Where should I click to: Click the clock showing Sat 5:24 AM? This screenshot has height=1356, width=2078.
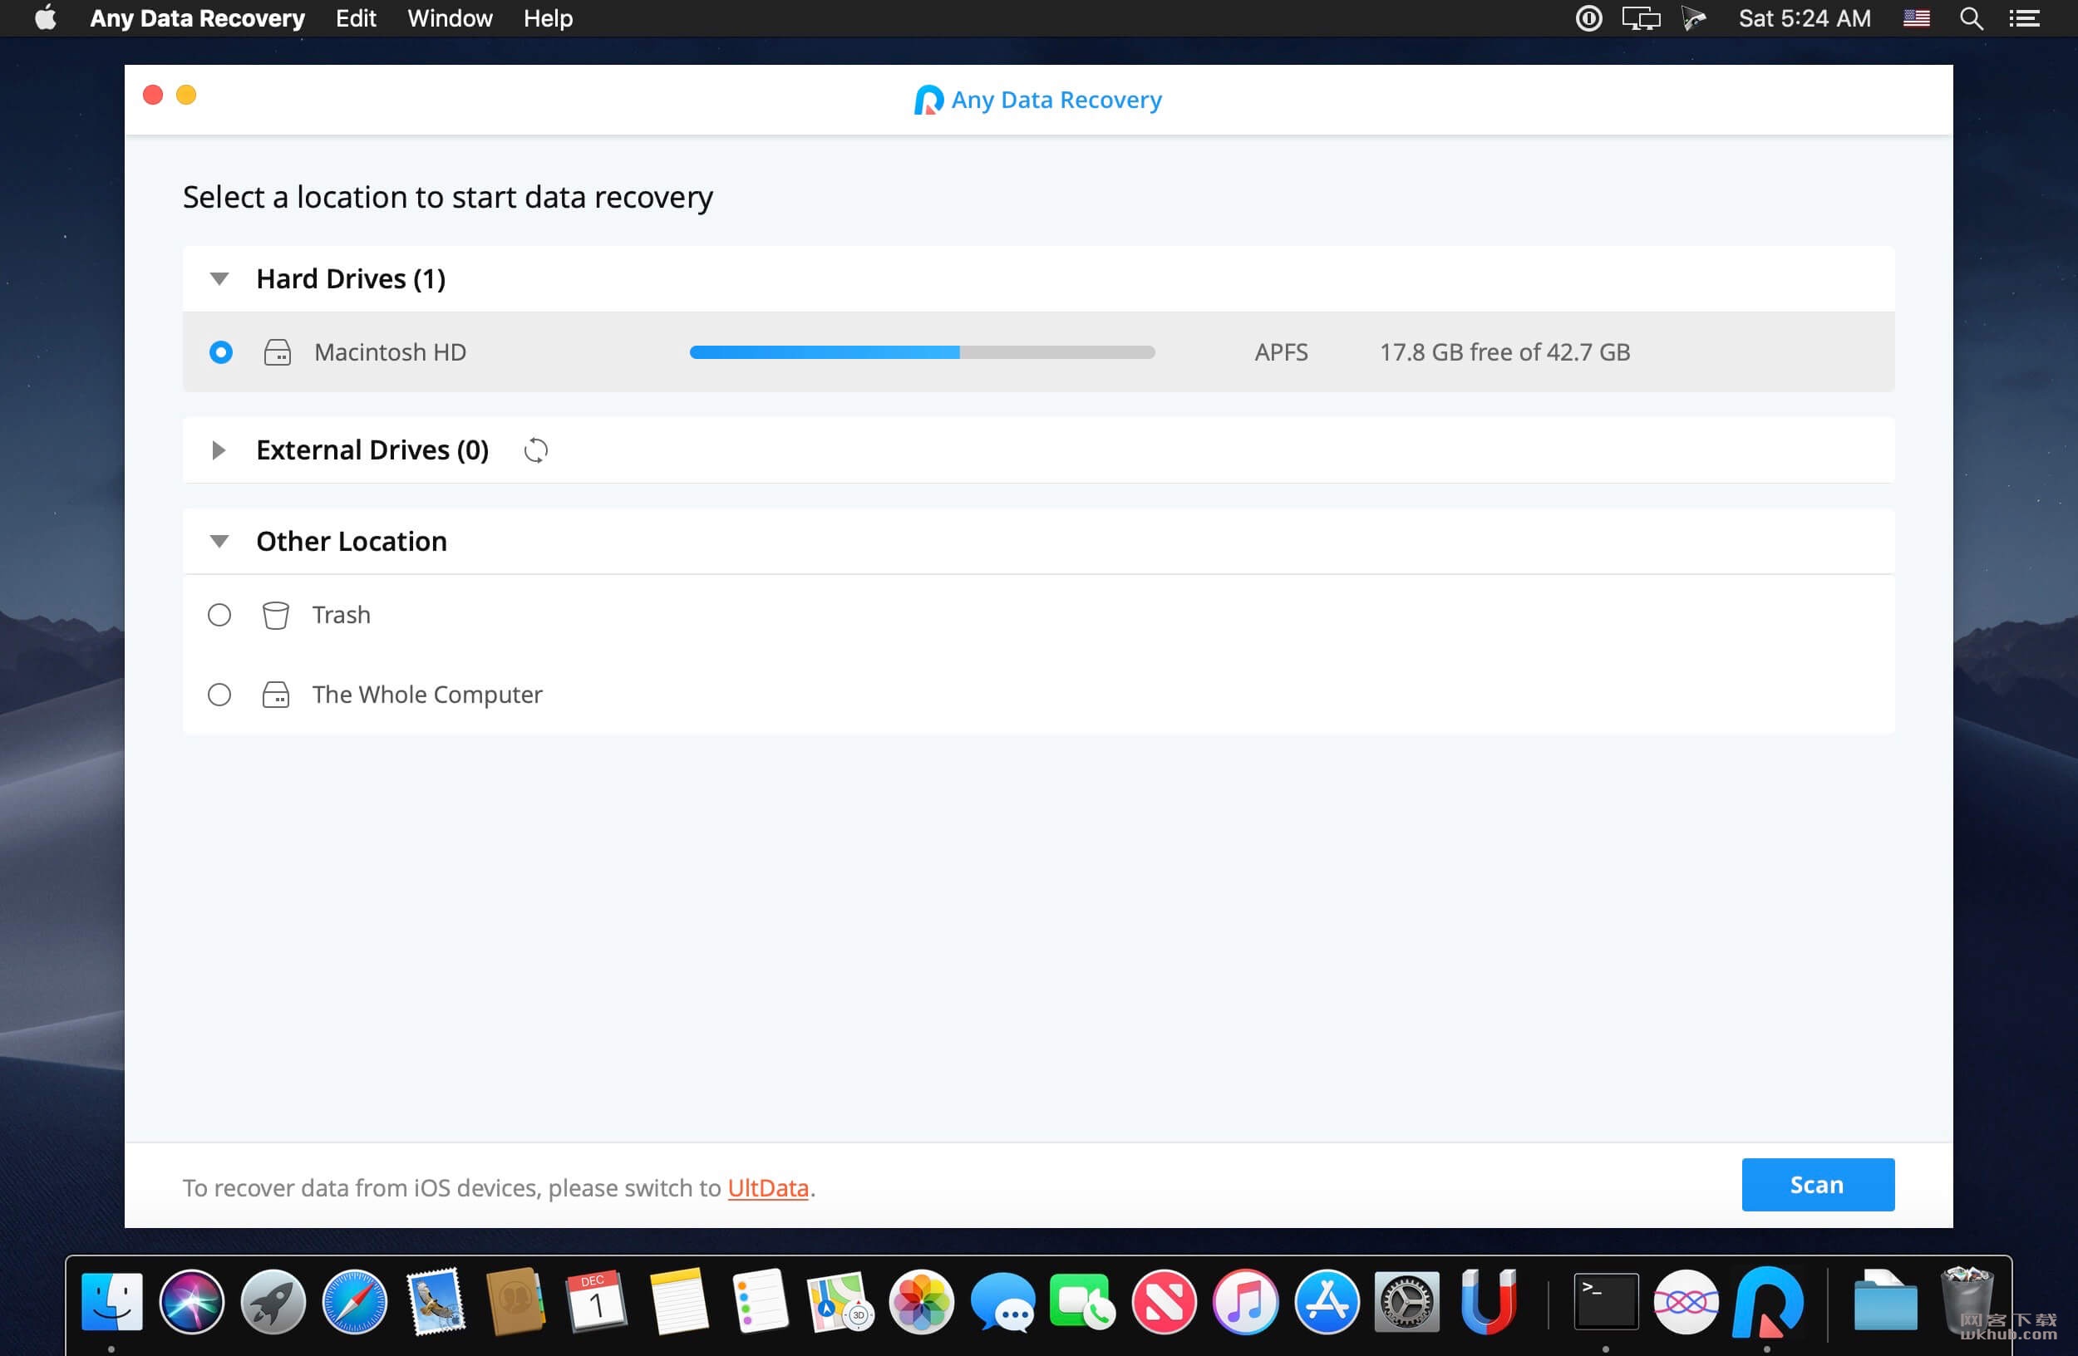tap(1804, 18)
